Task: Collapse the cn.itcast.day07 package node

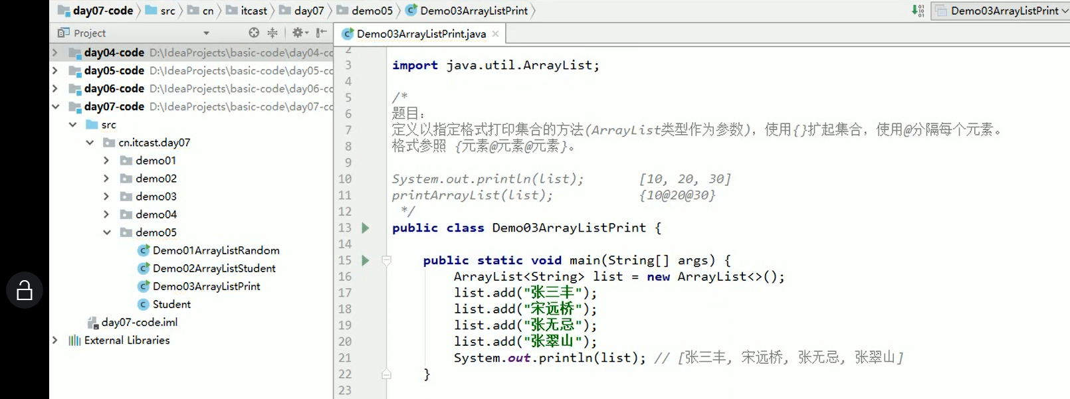Action: point(90,142)
